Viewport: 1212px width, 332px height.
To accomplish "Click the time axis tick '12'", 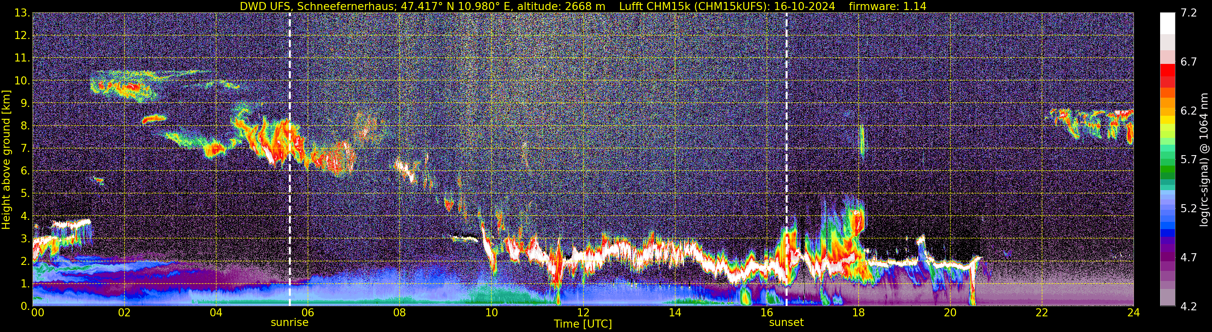I will (x=583, y=313).
